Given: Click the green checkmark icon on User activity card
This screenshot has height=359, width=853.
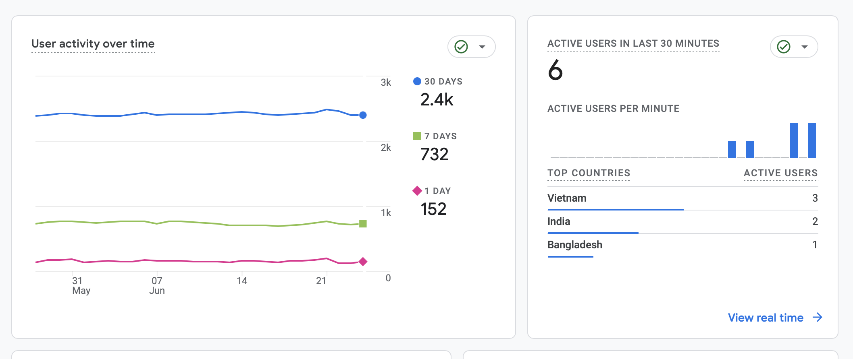Looking at the screenshot, I should pyautogui.click(x=461, y=47).
